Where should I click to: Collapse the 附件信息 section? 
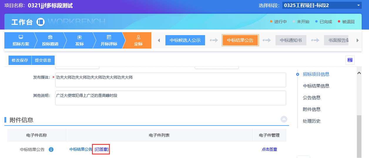pyautogui.click(x=284, y=119)
